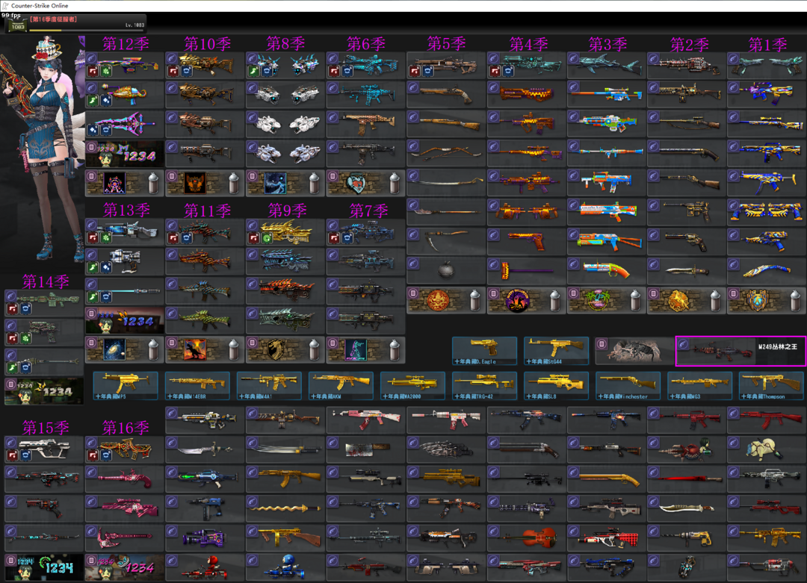Screen dimensions: 807x583
Task: Select the heart emblem spray under 第6季
Action: point(365,183)
